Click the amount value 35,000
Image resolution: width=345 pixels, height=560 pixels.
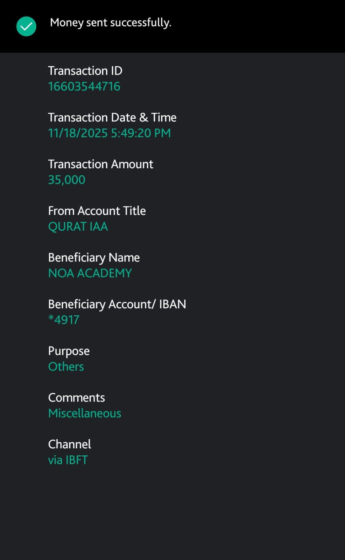coord(66,180)
